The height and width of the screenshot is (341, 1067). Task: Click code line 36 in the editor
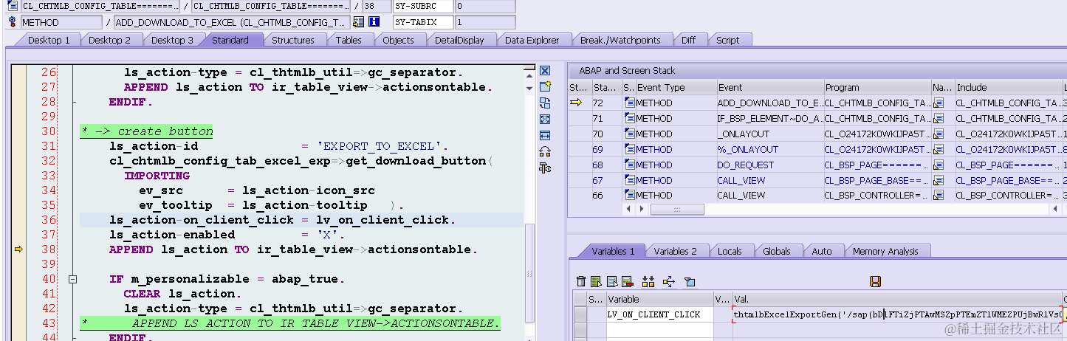coord(301,220)
